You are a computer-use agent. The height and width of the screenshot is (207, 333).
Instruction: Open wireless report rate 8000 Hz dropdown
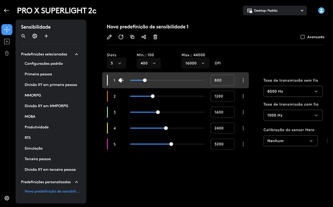(x=293, y=91)
